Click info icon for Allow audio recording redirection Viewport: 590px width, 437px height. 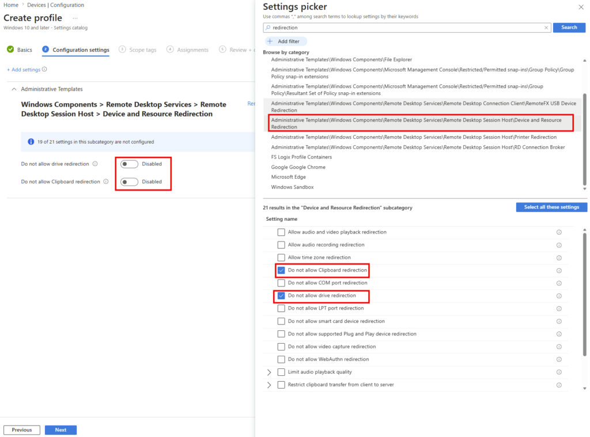pyautogui.click(x=559, y=245)
